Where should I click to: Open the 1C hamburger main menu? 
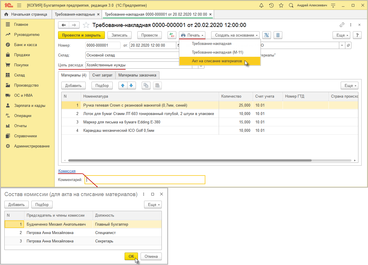pos(19,6)
